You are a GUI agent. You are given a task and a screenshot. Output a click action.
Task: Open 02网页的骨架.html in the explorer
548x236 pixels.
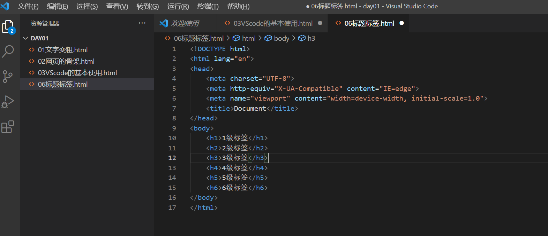(x=87, y=61)
